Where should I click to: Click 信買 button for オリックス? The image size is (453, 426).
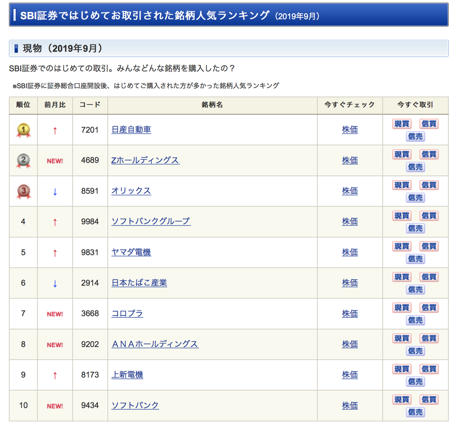[x=429, y=185]
